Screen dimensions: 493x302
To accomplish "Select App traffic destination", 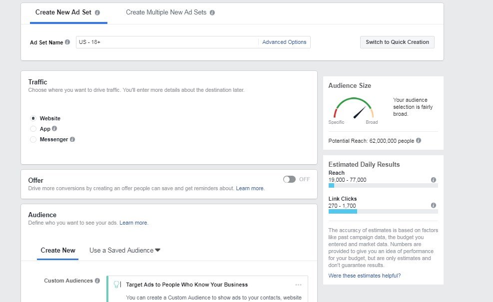I will (33, 129).
